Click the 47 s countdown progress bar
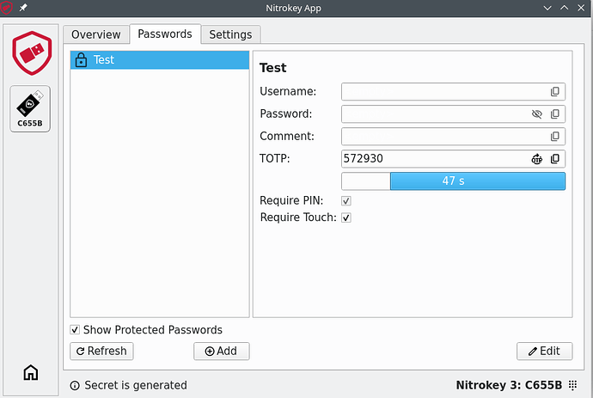Viewport: 593px width, 398px height. pos(454,181)
